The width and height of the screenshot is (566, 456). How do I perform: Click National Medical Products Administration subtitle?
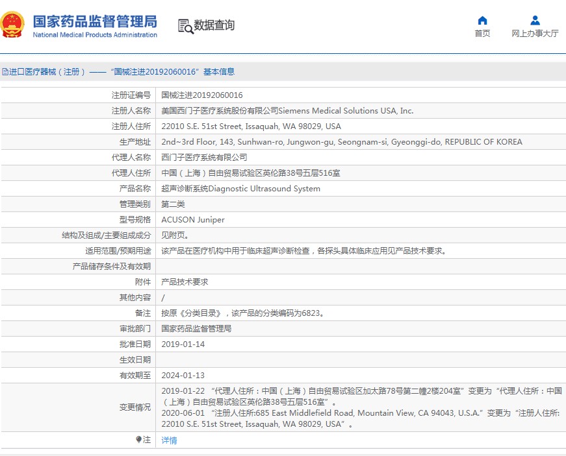95,35
